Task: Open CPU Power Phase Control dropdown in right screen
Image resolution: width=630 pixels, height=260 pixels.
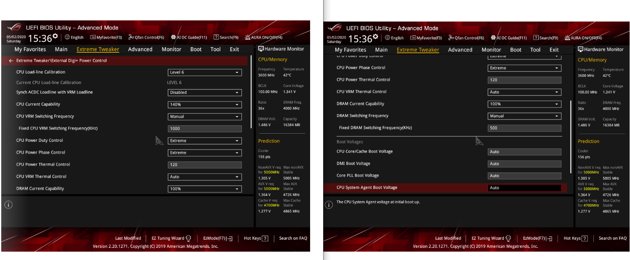Action: 525,68
